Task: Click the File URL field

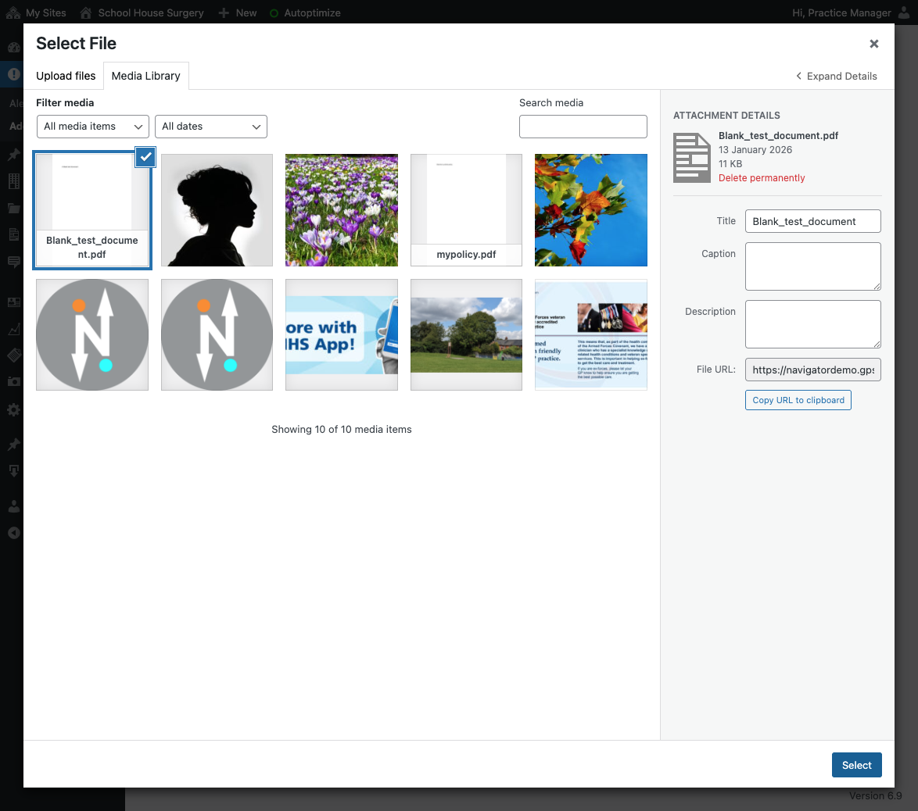Action: (812, 370)
